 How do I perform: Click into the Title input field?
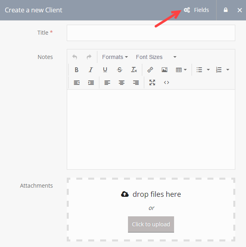tap(151, 33)
